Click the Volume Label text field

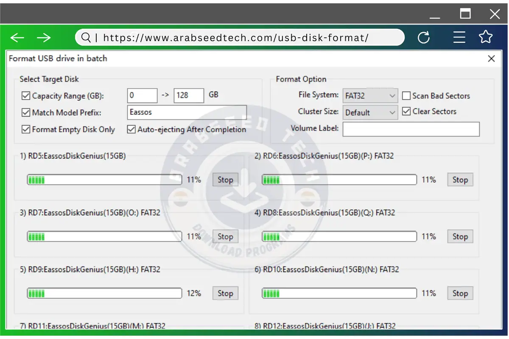click(411, 129)
